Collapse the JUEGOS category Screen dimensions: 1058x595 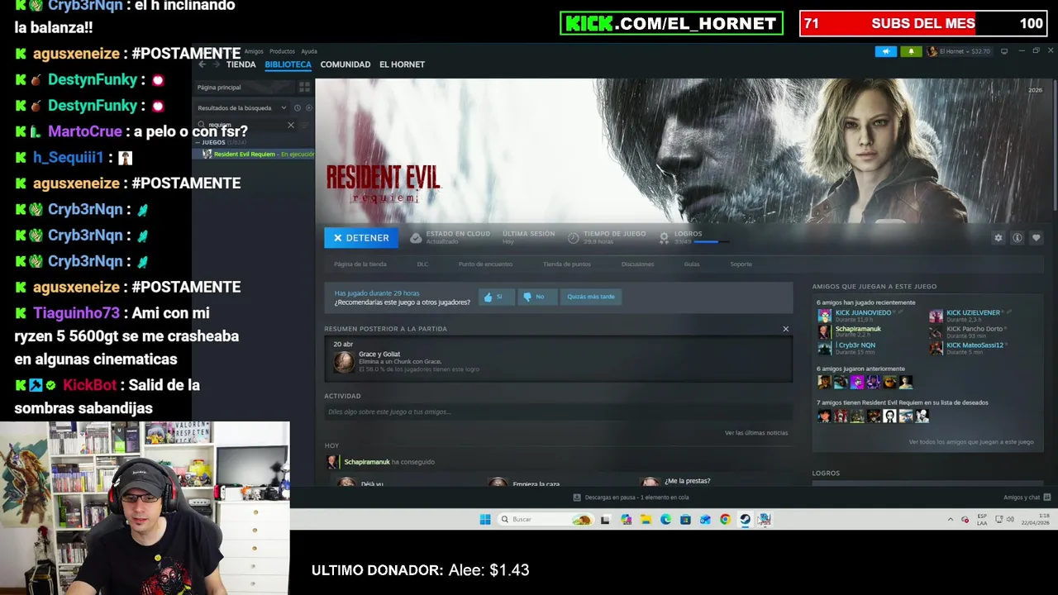coord(213,142)
